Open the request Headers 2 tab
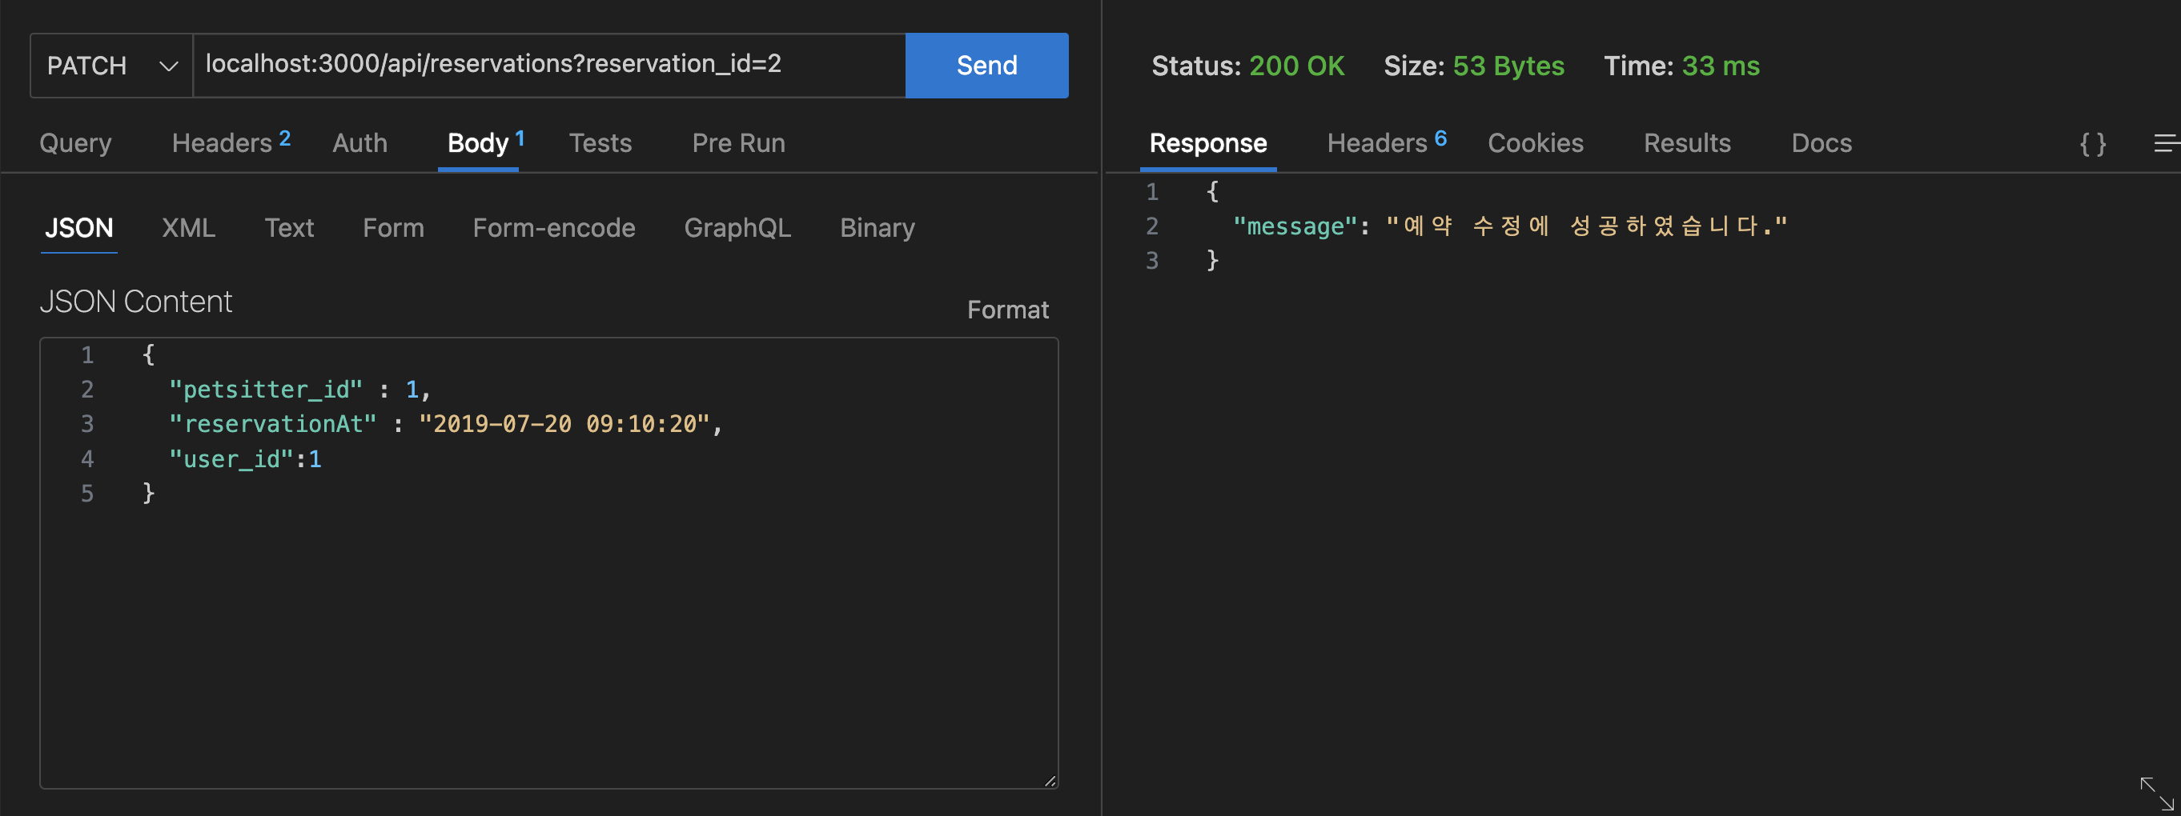 click(x=231, y=142)
